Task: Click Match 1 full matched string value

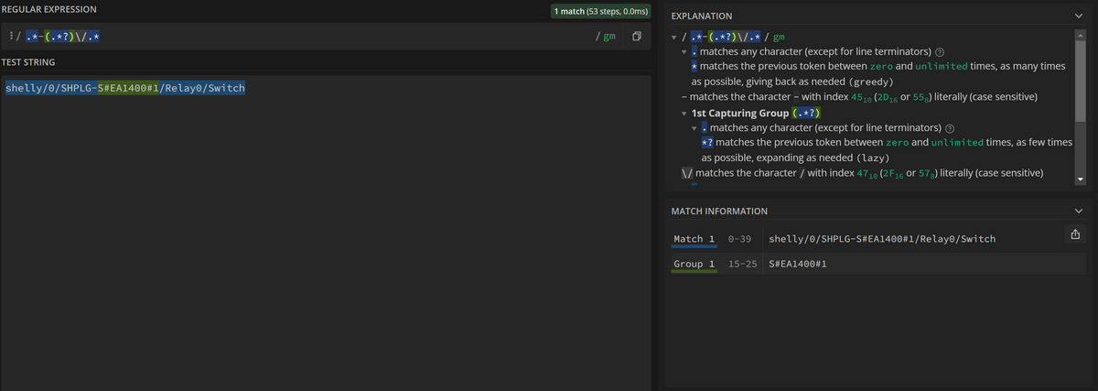Action: coord(882,239)
